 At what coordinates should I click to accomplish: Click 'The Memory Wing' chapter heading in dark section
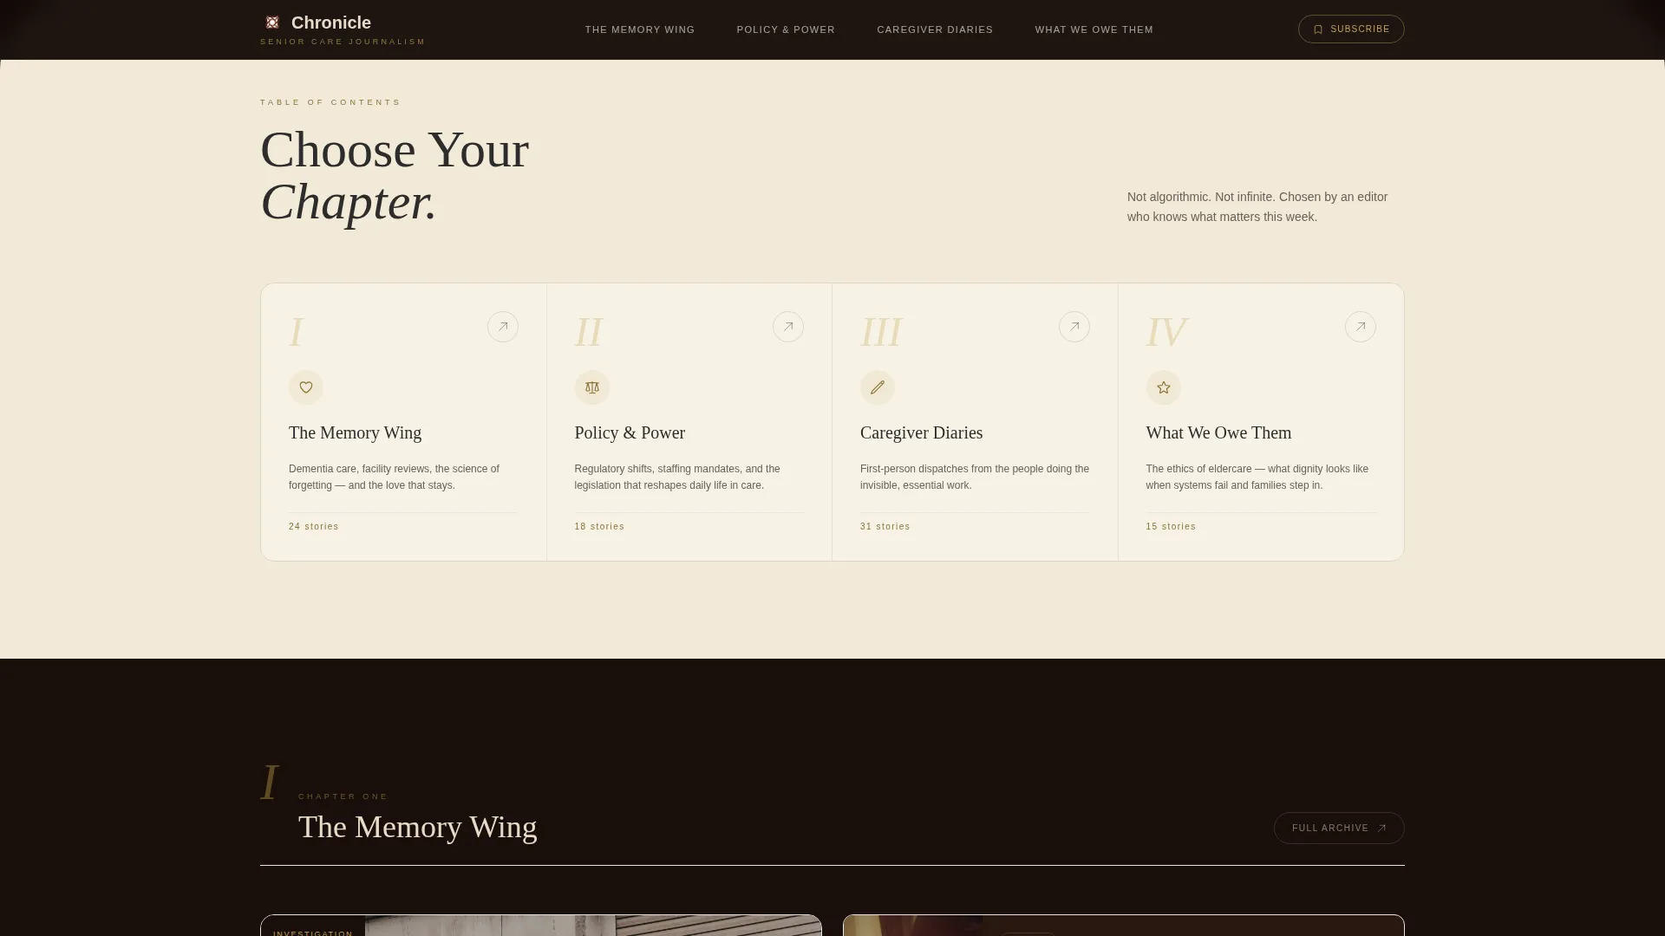(418, 827)
